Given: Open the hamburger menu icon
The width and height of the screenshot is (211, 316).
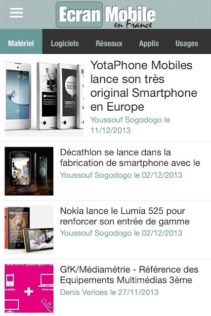Looking at the screenshot, I should click(16, 13).
